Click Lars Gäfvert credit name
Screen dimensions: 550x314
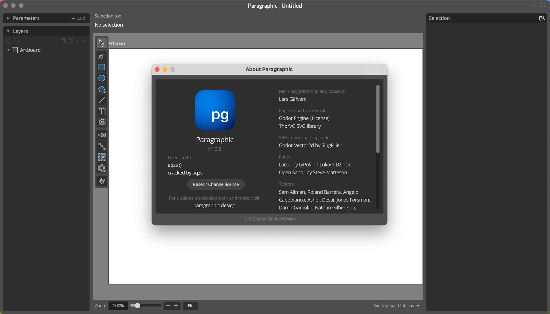(292, 99)
